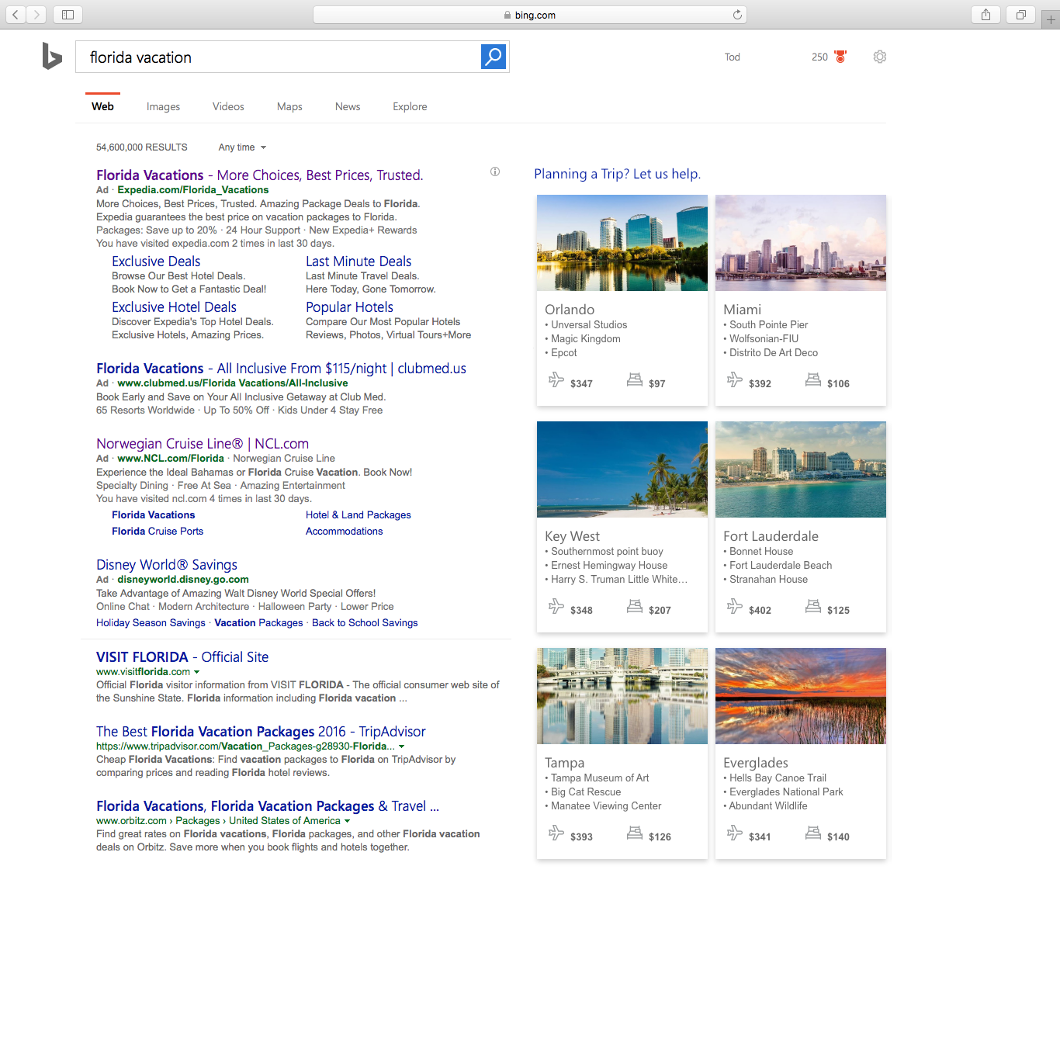Click the 250 rewards points count
The height and width of the screenshot is (1060, 1060).
click(x=819, y=57)
